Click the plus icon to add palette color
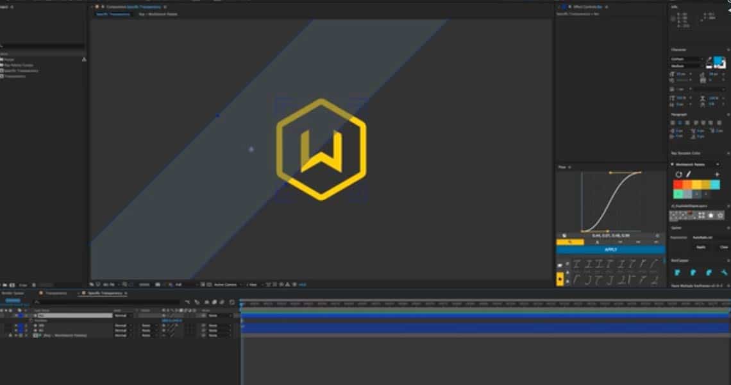 tap(717, 175)
